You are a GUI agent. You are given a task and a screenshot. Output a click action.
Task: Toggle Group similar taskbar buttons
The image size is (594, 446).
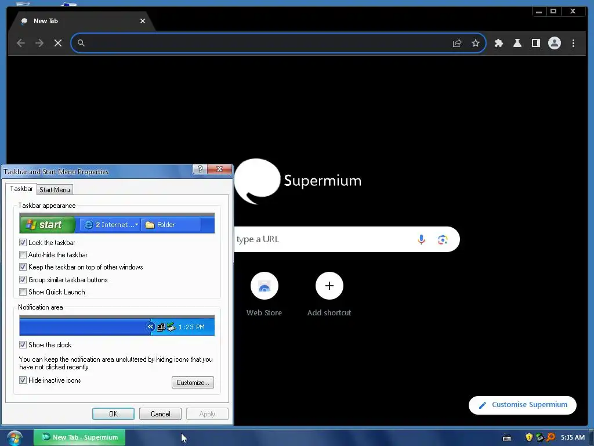[23, 280]
